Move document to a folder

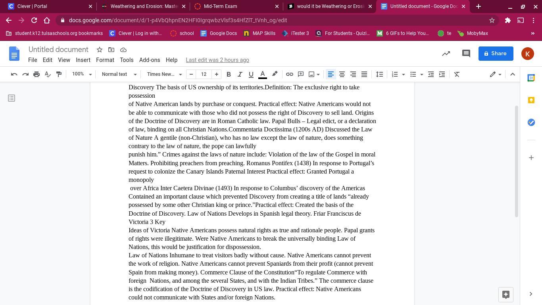click(111, 50)
